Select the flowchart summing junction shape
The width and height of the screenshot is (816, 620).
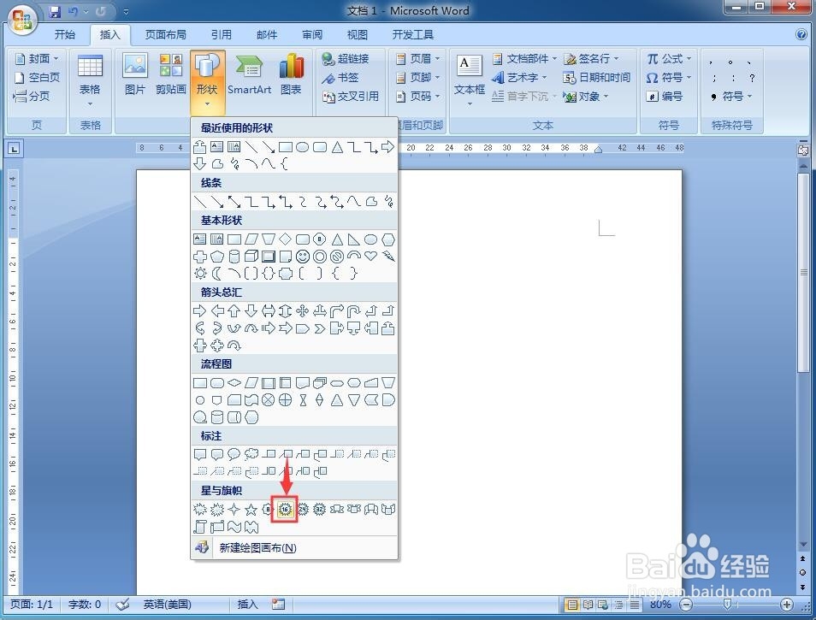click(x=268, y=400)
